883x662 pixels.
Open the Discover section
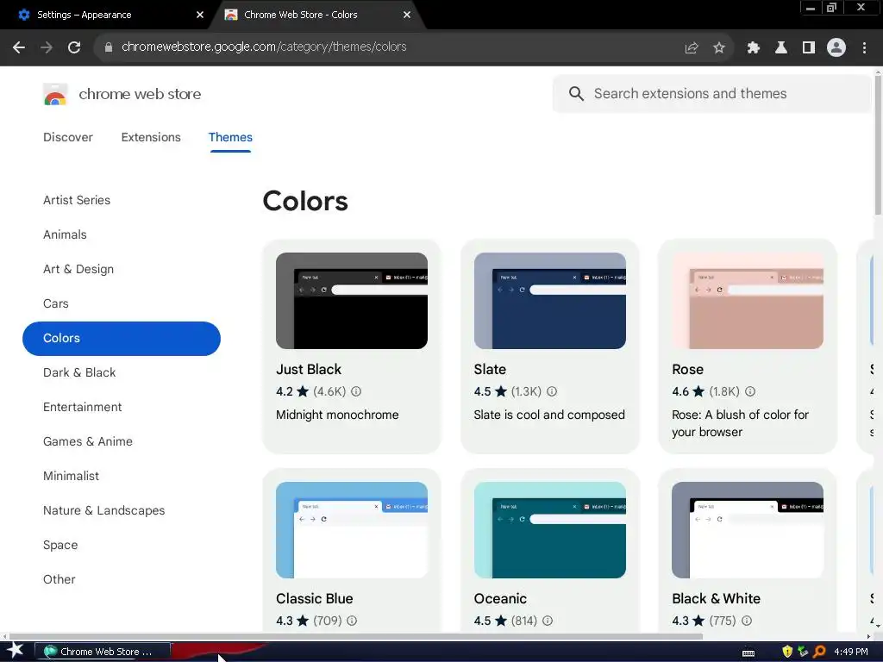point(68,137)
